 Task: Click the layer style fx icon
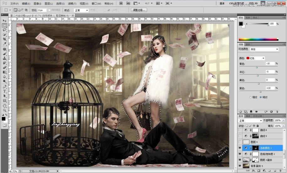tap(253, 170)
